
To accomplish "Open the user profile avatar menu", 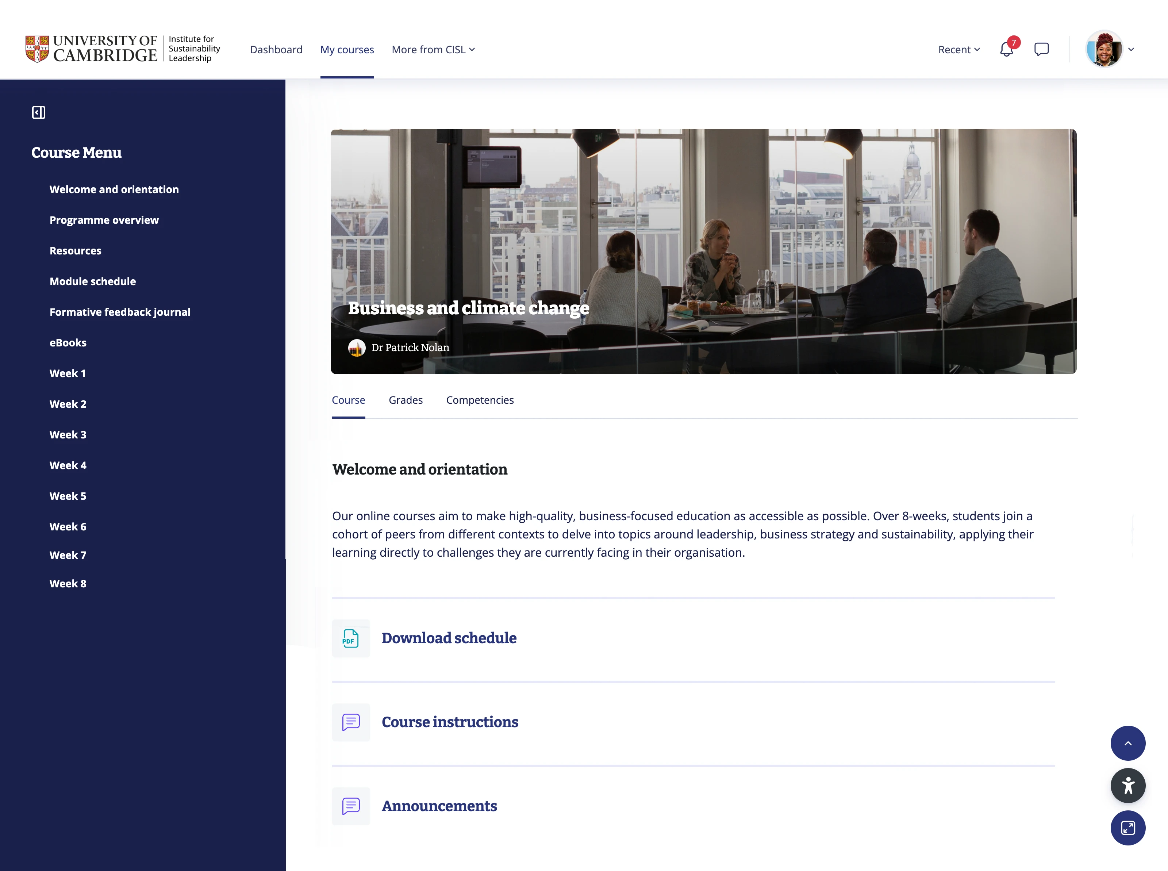I will pyautogui.click(x=1104, y=49).
